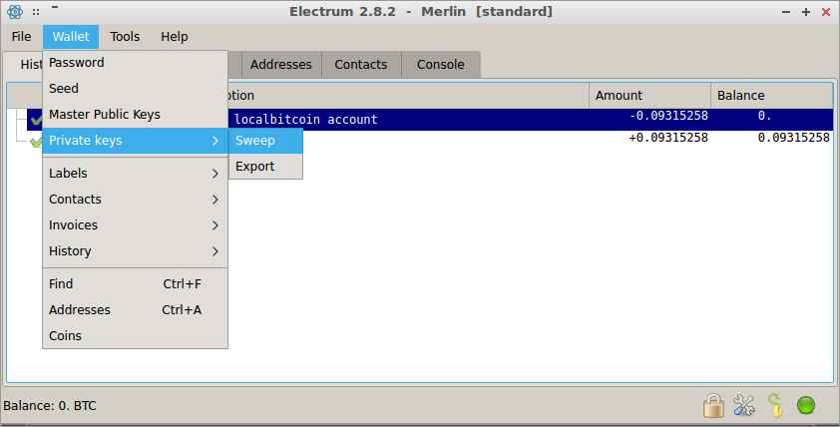This screenshot has width=840, height=427.
Task: Click the lock password icon in status bar
Action: coord(713,406)
